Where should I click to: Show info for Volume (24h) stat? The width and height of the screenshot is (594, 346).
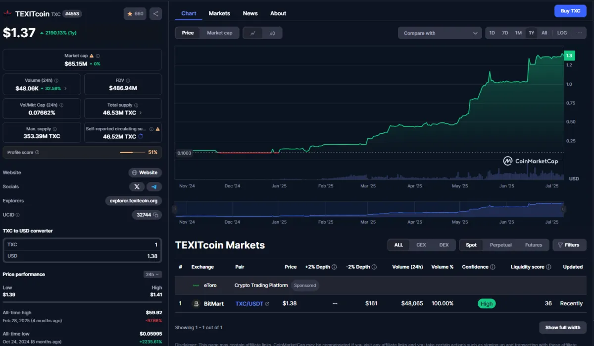(x=56, y=80)
